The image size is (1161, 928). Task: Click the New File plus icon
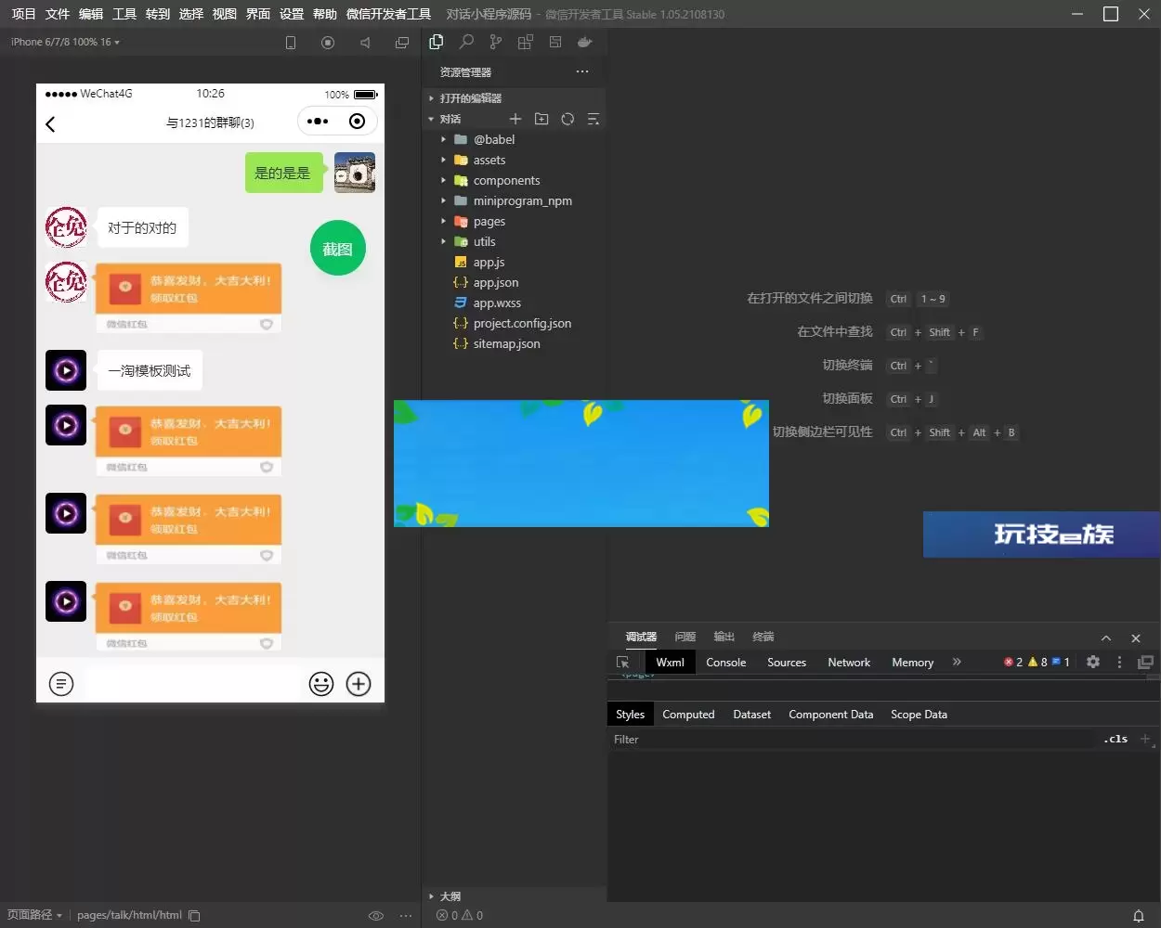[x=515, y=119]
